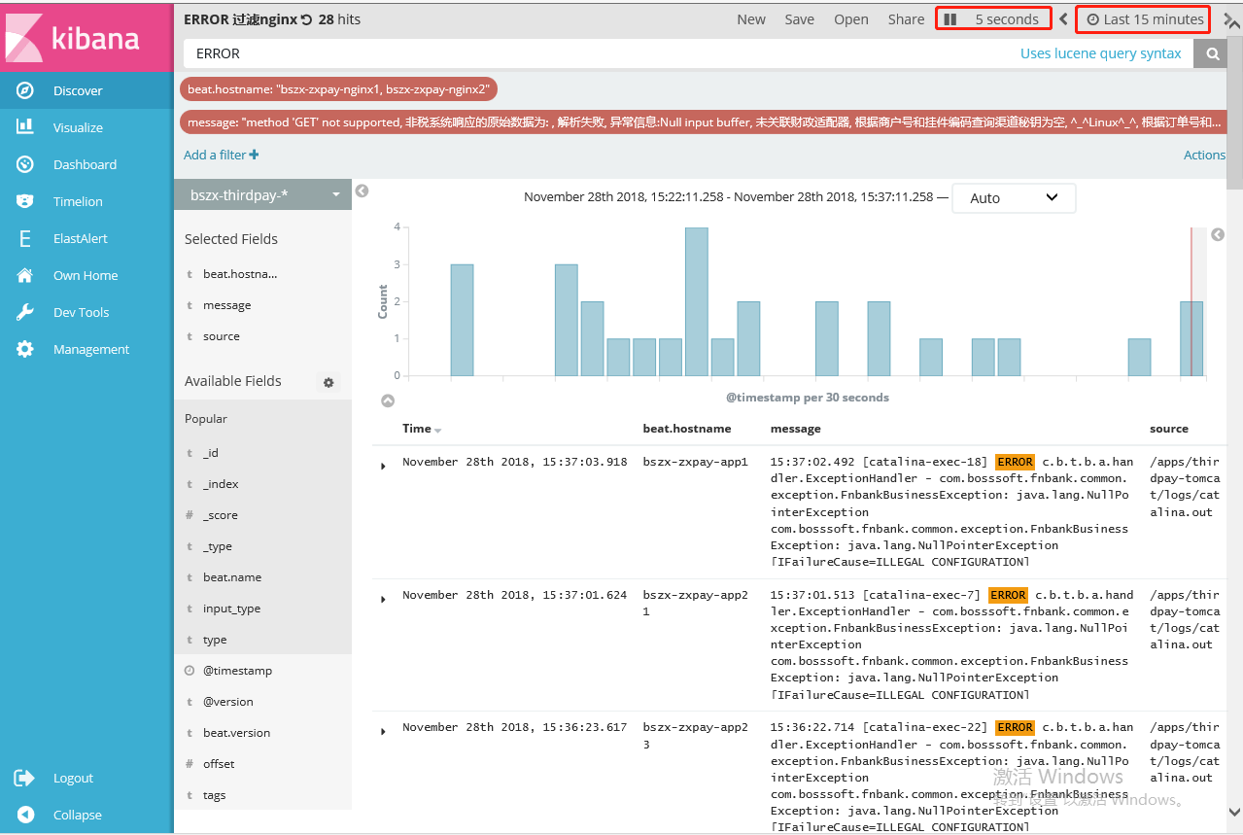
Task: Open Own Home via house icon
Action: point(25,275)
